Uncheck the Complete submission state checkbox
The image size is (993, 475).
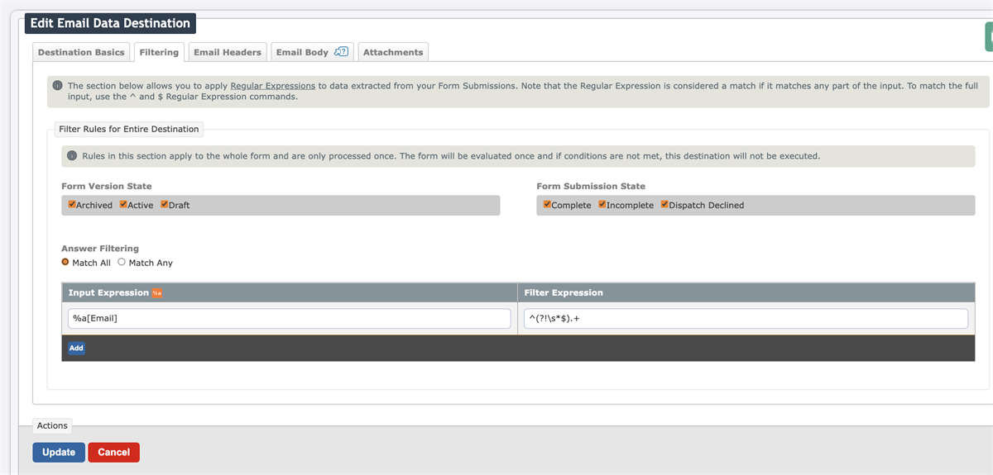point(547,204)
